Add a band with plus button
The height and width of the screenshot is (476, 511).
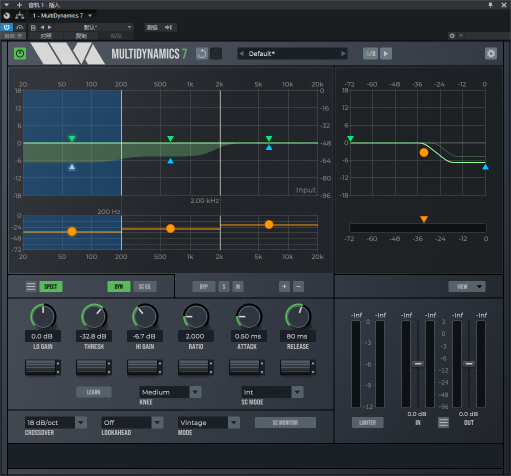[284, 286]
